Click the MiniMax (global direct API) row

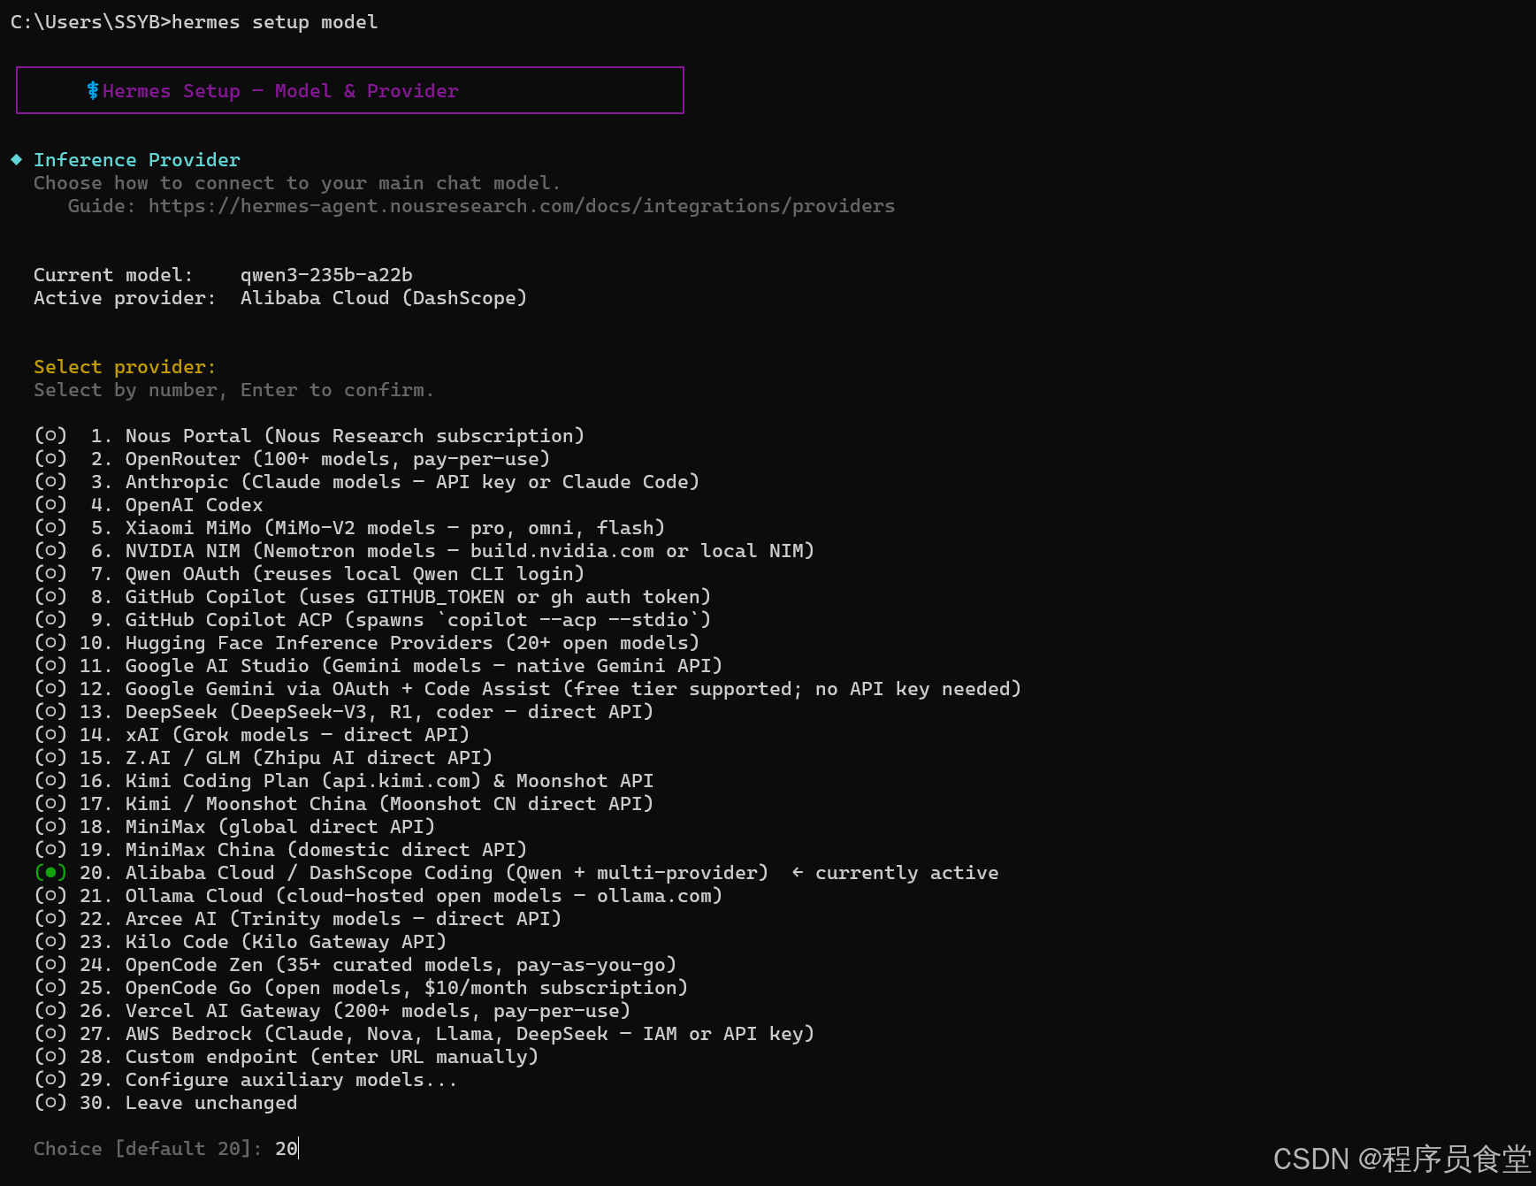pyautogui.click(x=280, y=827)
